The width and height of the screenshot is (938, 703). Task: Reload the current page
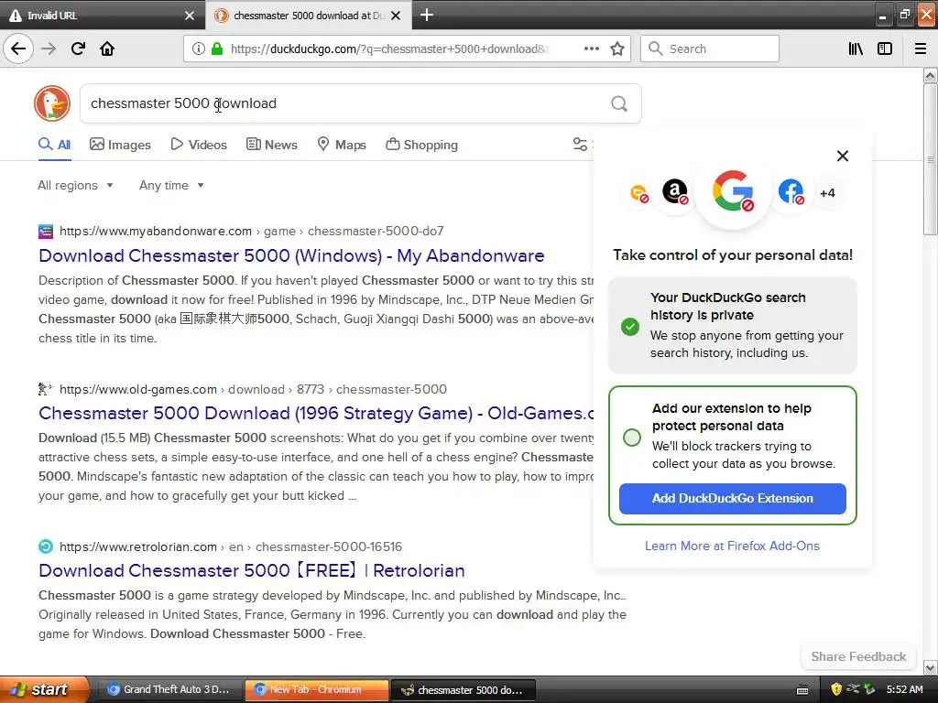78,49
